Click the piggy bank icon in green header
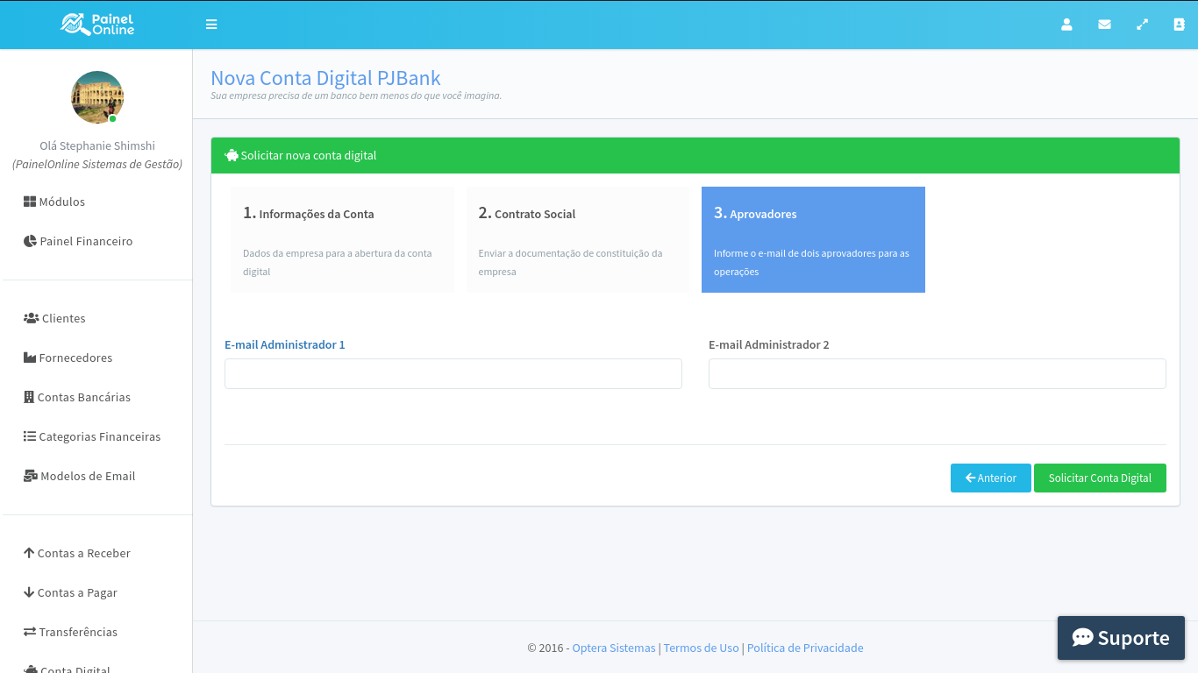 pos(232,155)
